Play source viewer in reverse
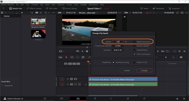The height and width of the screenshot is (101, 189). click(x=82, y=51)
